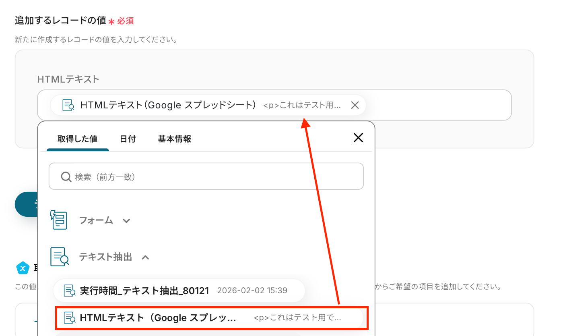Viewport: 561px width, 336px height.
Task: Click the icon beside 実行時間_テキスト抽出_80121
Action: [70, 290]
